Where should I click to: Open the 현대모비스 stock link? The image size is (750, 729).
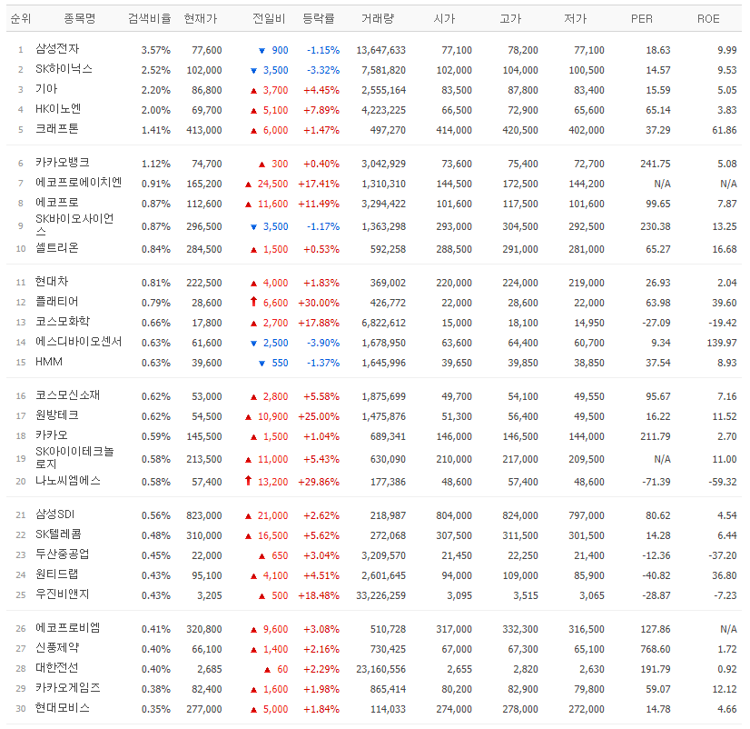(x=62, y=709)
